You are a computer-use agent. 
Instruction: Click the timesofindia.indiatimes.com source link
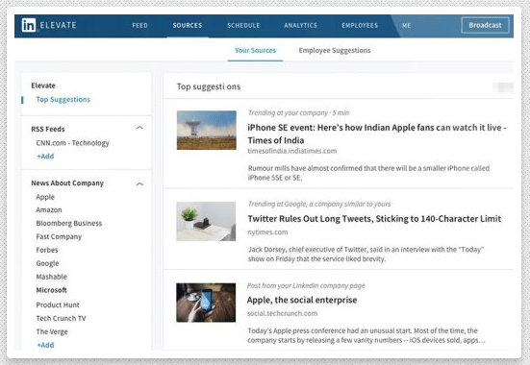[292, 151]
